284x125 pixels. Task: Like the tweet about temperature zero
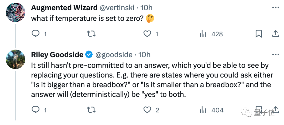(x=147, y=34)
